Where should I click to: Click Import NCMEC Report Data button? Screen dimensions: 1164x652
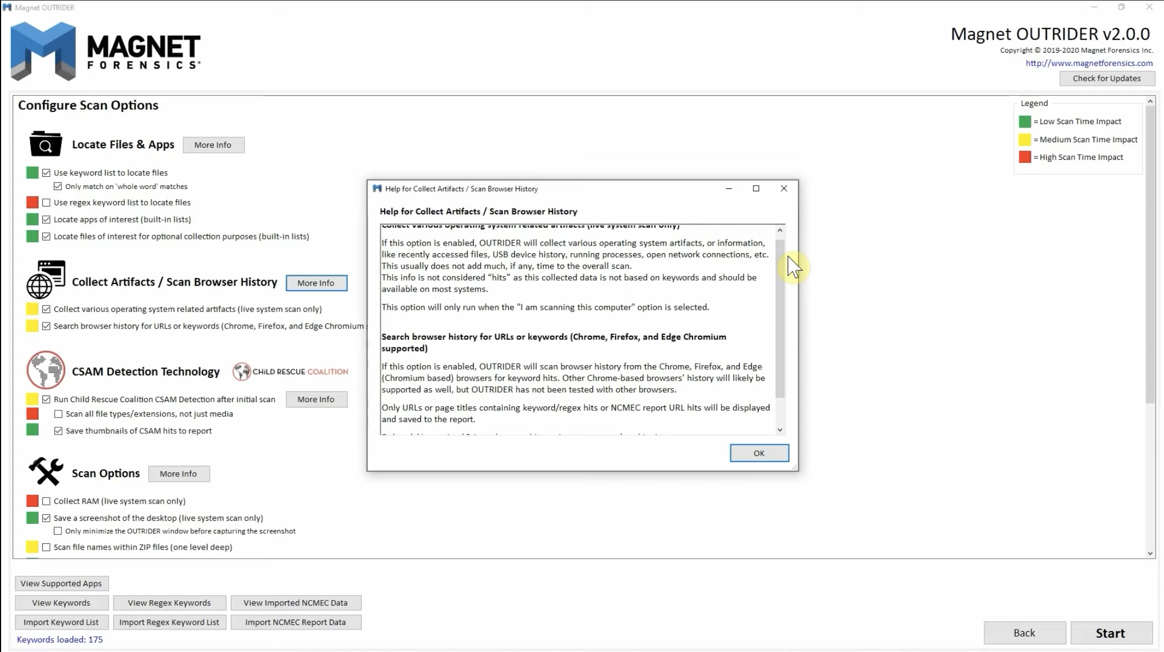pyautogui.click(x=296, y=622)
